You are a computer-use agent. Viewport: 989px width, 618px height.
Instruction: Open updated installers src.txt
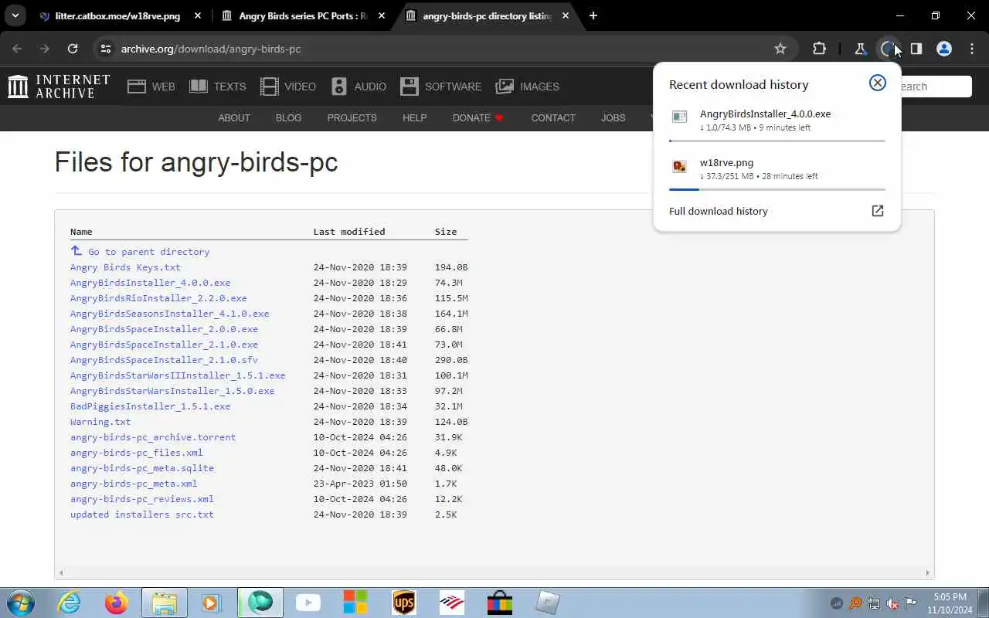[x=142, y=514]
